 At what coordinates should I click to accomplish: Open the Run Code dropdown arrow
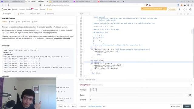coord(179,106)
